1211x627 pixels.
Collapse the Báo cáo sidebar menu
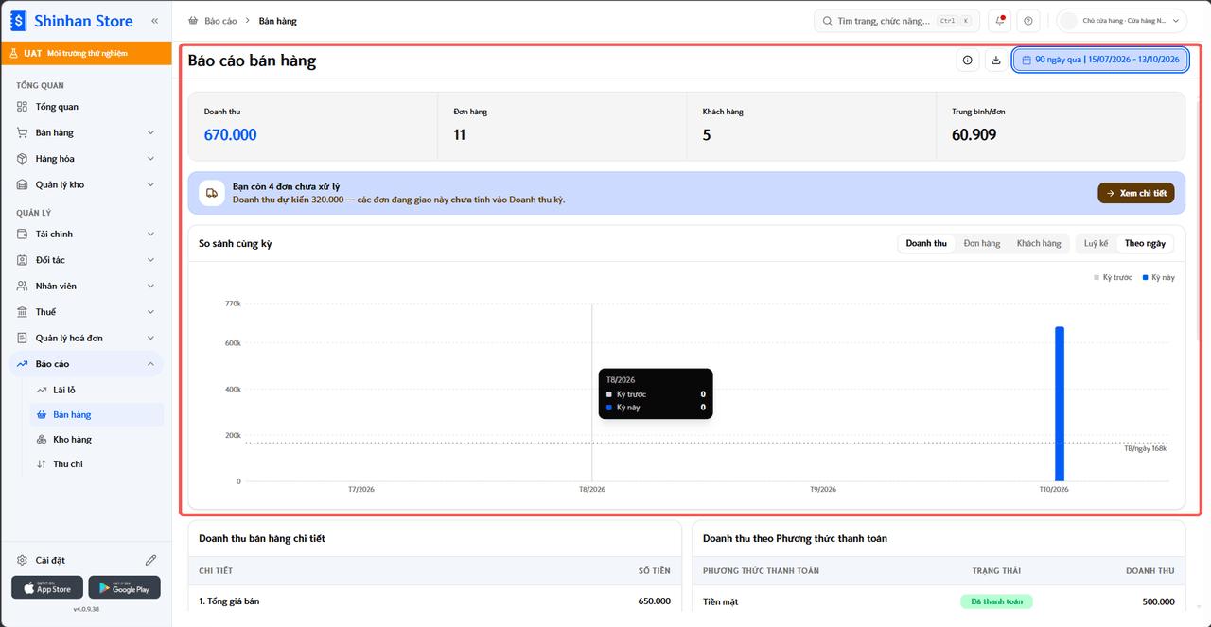pos(86,364)
